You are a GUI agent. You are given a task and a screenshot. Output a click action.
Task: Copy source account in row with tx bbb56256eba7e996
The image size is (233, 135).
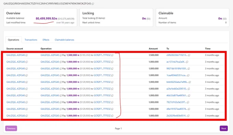[x=27, y=82]
